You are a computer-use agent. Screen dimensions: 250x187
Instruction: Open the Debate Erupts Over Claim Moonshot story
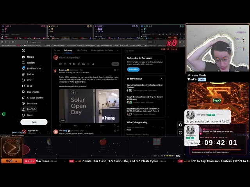(145, 111)
